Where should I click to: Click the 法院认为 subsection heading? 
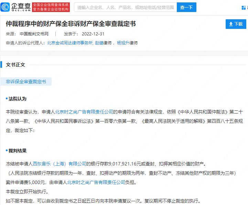pyautogui.click(x=18, y=99)
